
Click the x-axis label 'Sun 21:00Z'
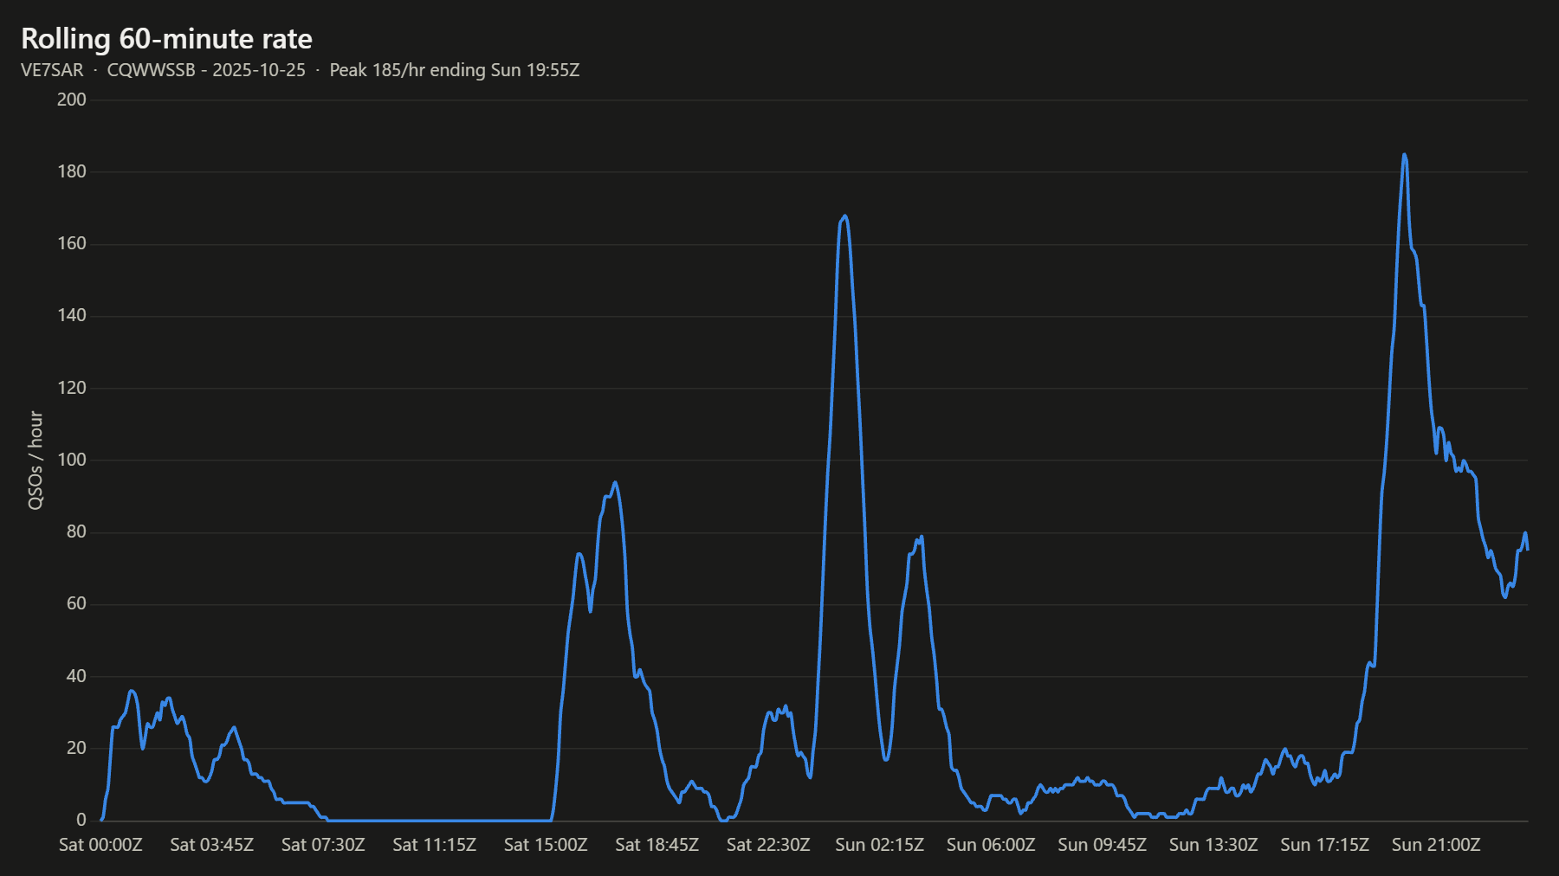[1436, 845]
